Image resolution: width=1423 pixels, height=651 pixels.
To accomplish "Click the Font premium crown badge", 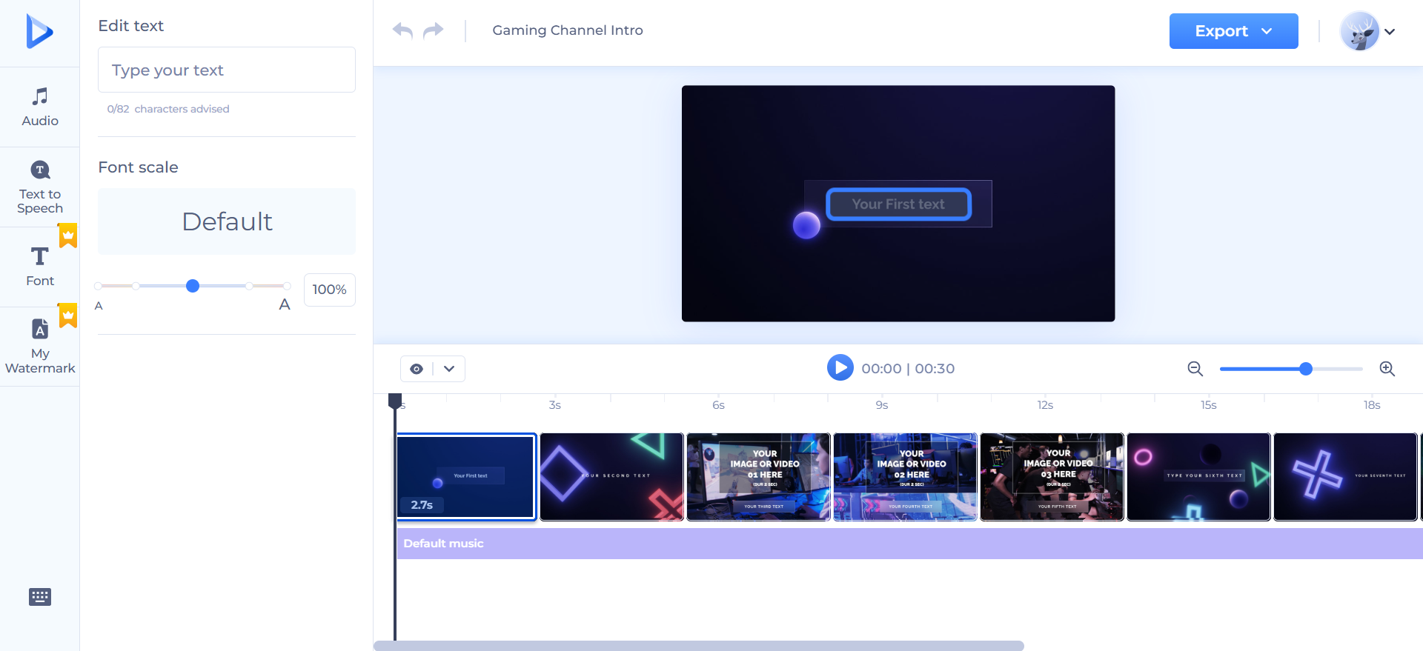I will tap(68, 235).
